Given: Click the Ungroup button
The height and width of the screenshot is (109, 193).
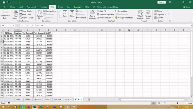Looking at the screenshot, I should (x=159, y=15).
